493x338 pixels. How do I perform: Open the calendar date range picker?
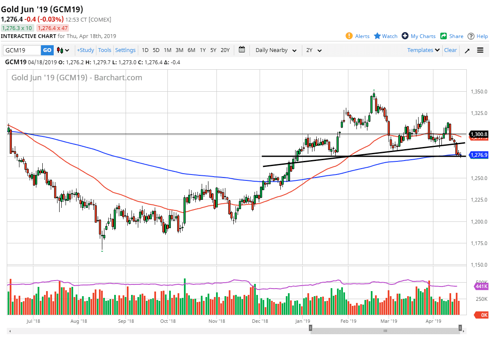(242, 50)
